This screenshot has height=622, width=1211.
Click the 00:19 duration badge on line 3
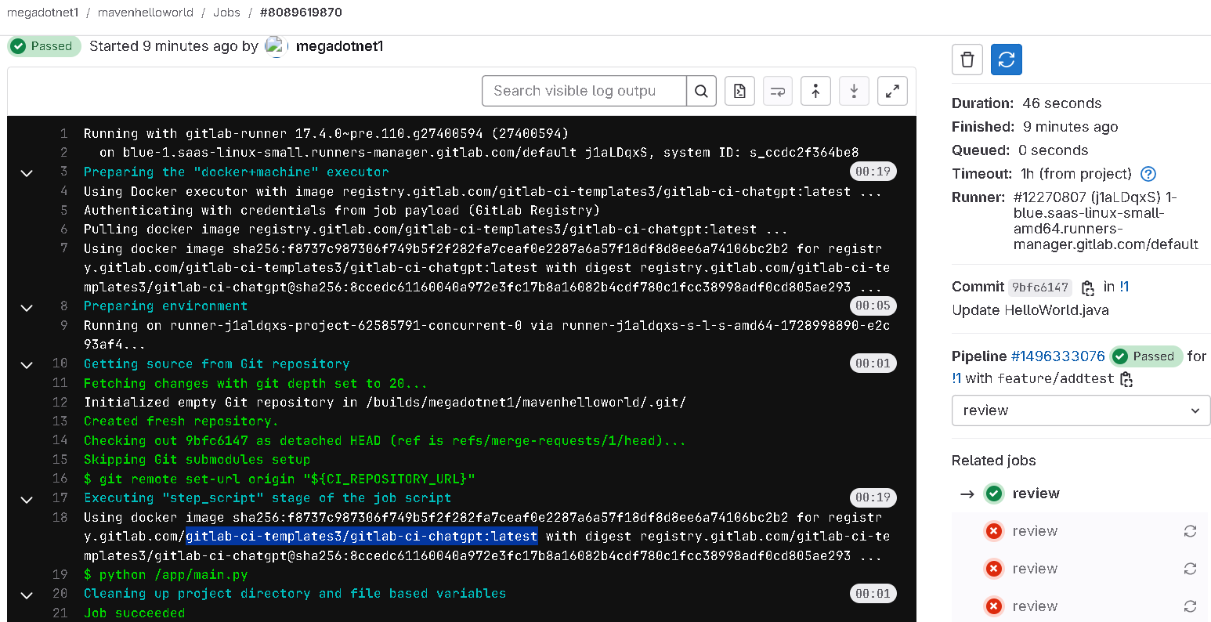(873, 172)
